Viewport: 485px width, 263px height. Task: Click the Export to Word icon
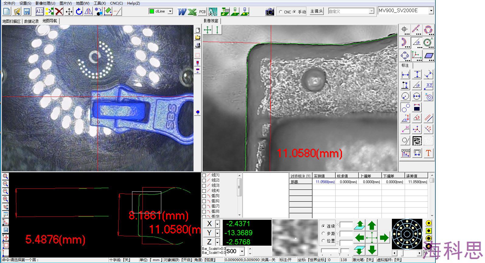[182, 12]
